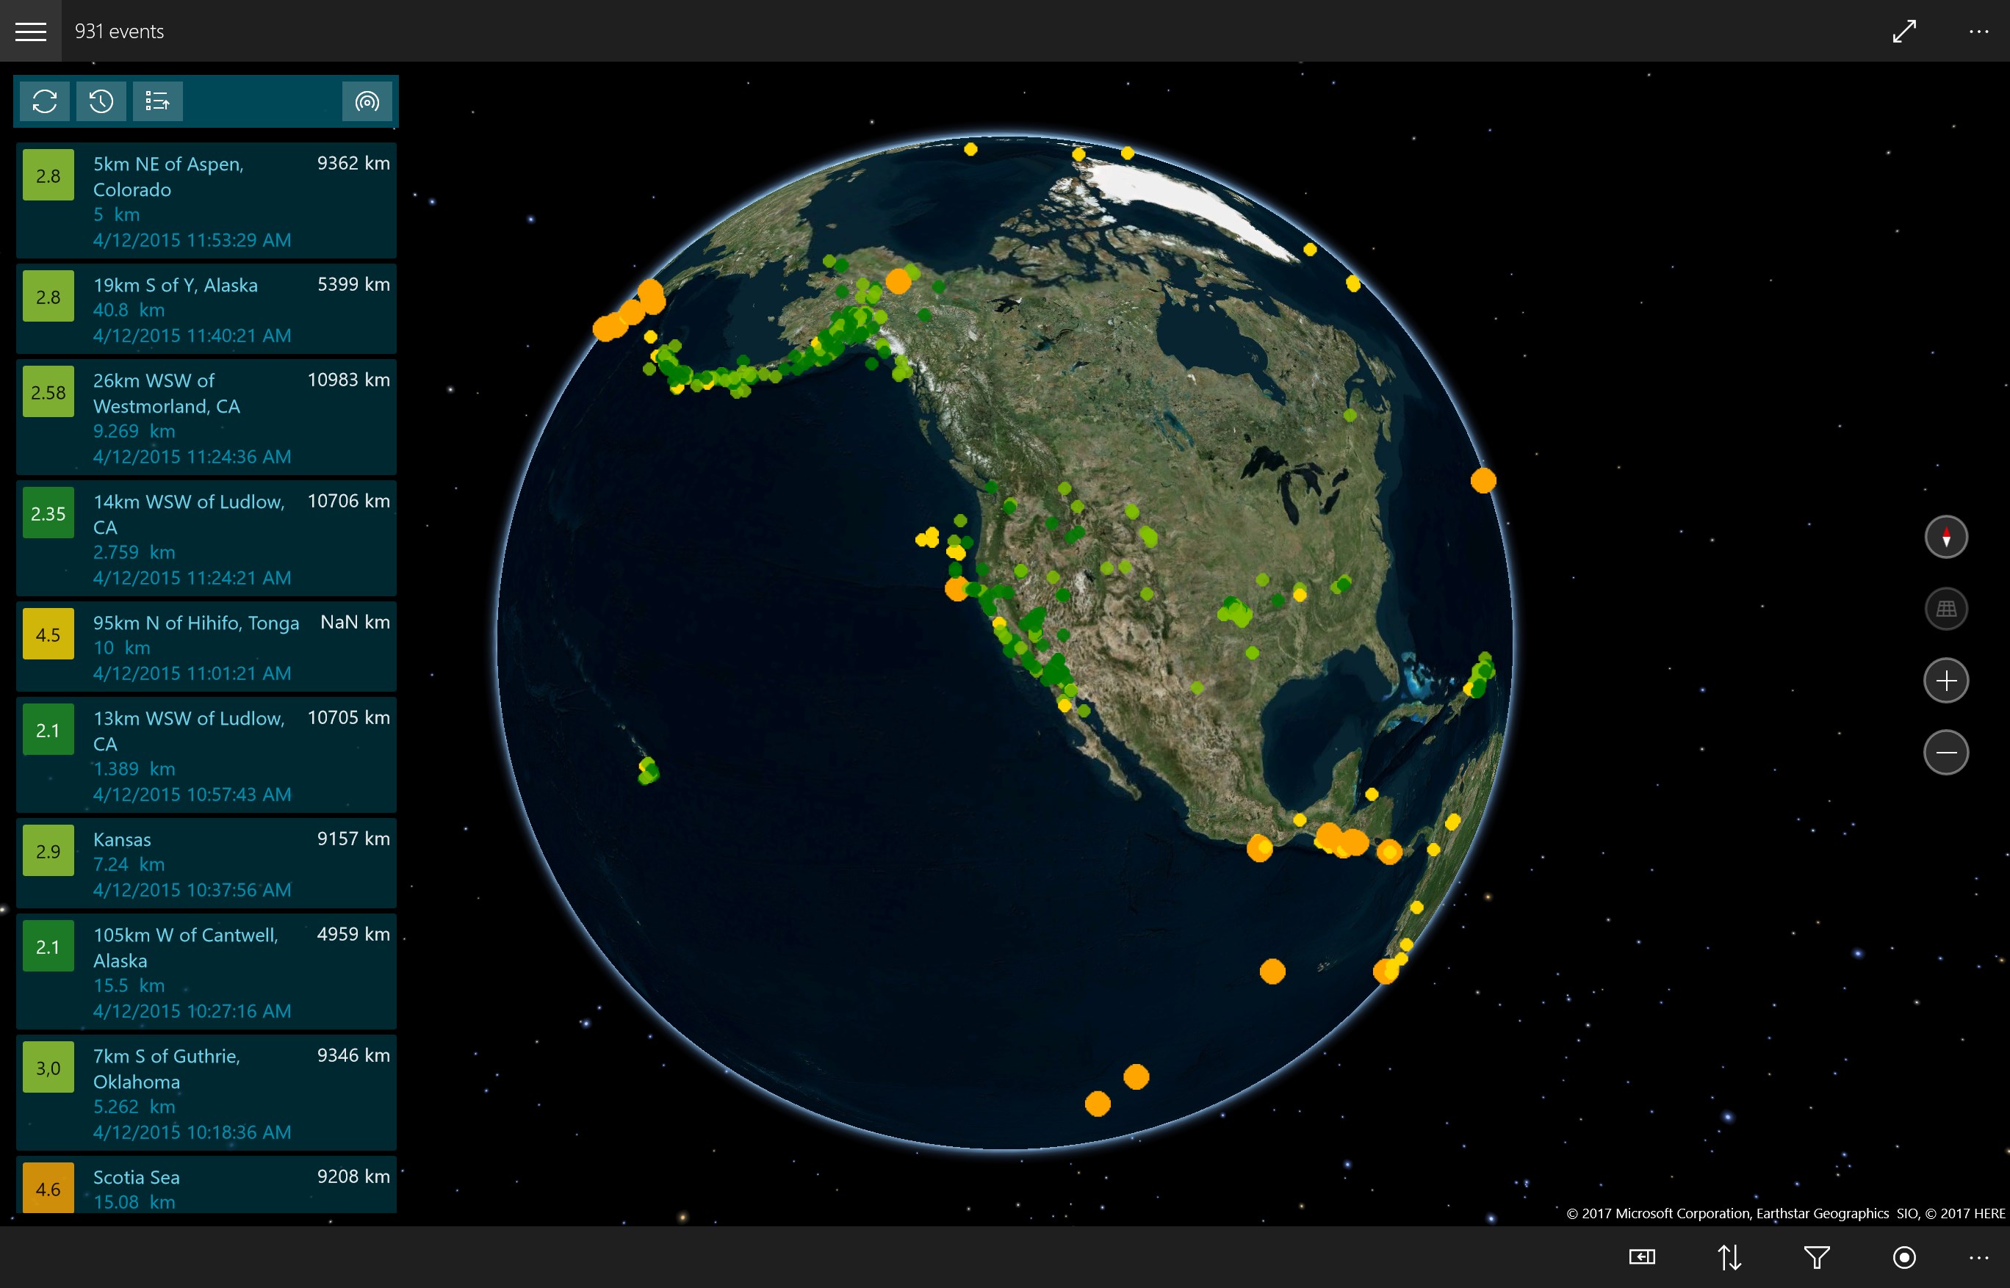
Task: Open the filter icon in the bottom bar
Action: click(1817, 1257)
